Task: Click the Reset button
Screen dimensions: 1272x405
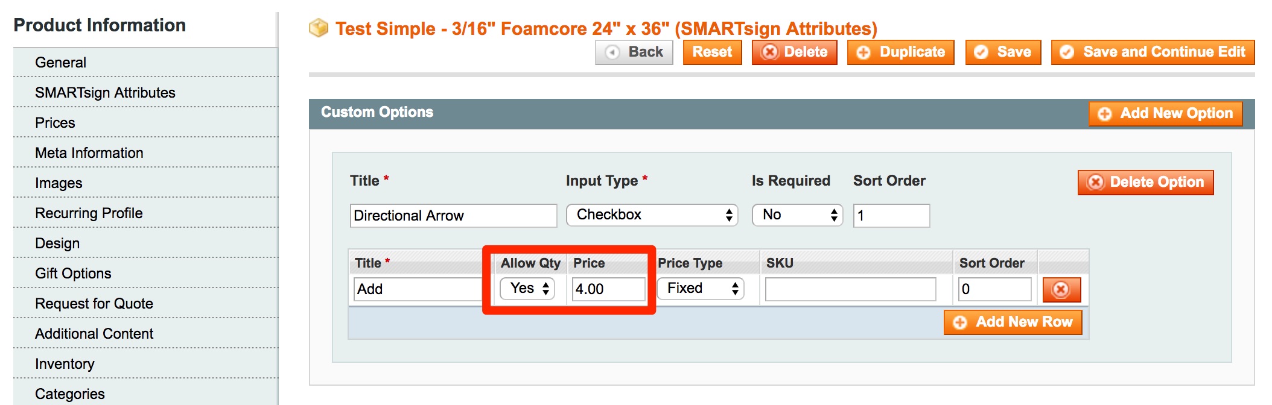Action: (712, 52)
